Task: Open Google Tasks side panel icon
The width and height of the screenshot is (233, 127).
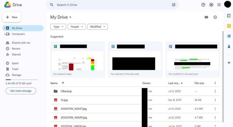Action: pos(229,36)
